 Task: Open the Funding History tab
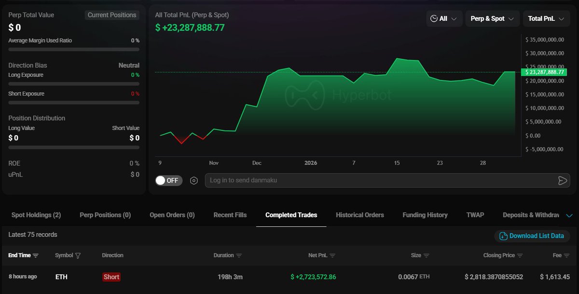tap(425, 215)
